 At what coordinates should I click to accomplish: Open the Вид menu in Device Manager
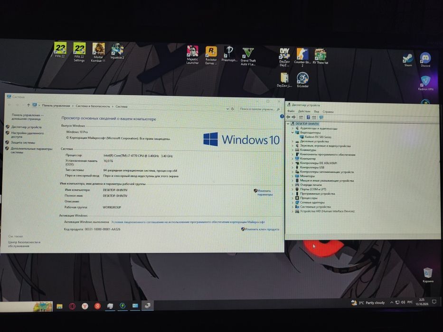316,111
